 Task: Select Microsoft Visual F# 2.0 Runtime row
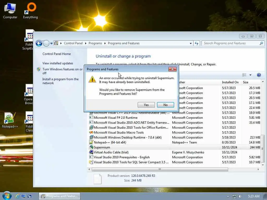click(x=174, y=117)
